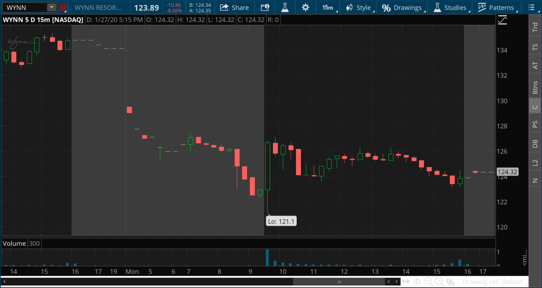Click the Mon date label on time axis
The width and height of the screenshot is (542, 288).
click(132, 272)
